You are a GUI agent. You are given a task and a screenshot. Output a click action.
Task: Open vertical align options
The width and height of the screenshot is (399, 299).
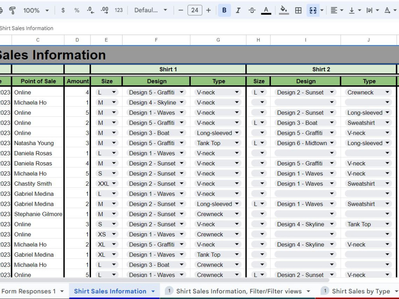coord(352,10)
